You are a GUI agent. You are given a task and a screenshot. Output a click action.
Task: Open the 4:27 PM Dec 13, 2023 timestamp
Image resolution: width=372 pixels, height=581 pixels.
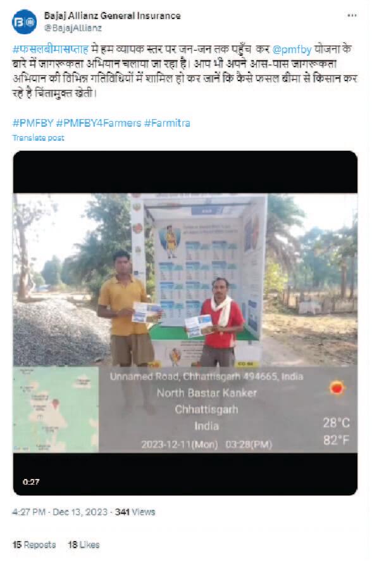[x=59, y=512]
